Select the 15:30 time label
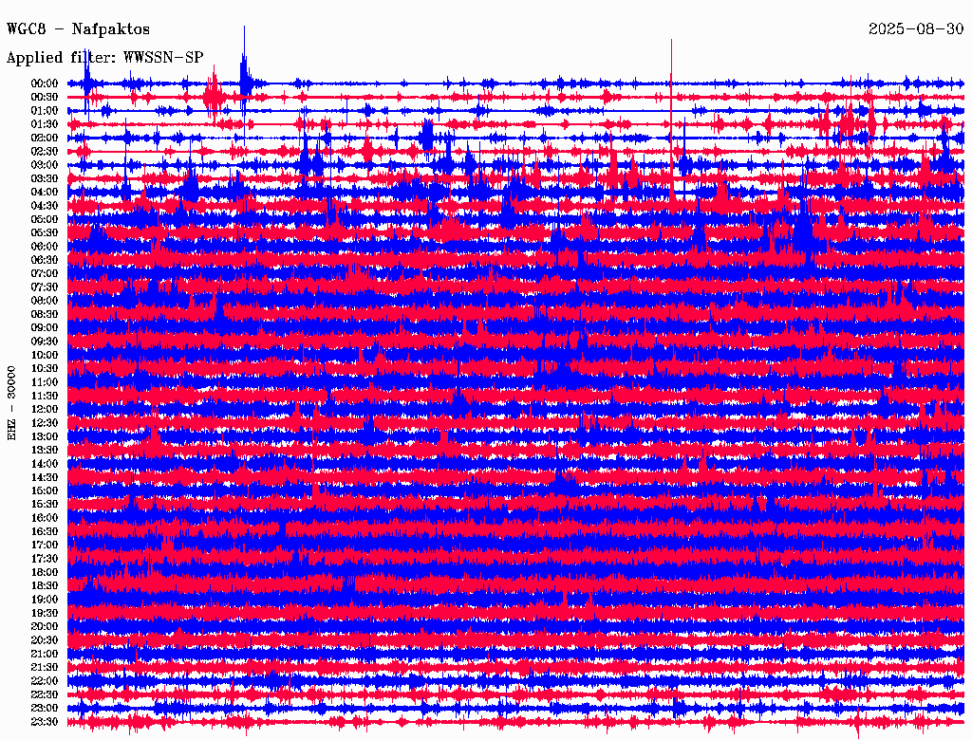This screenshot has height=740, width=972. point(45,505)
